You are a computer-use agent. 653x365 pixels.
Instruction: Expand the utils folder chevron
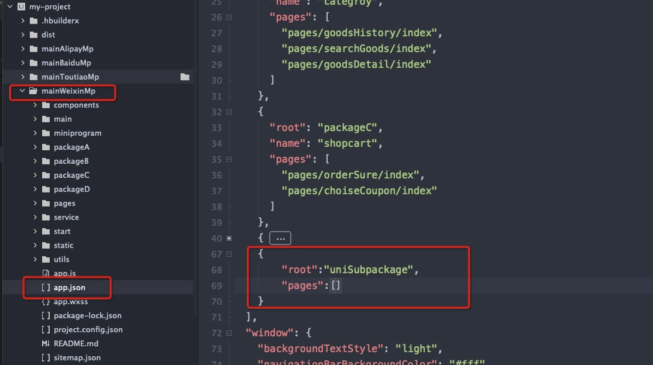tap(35, 259)
